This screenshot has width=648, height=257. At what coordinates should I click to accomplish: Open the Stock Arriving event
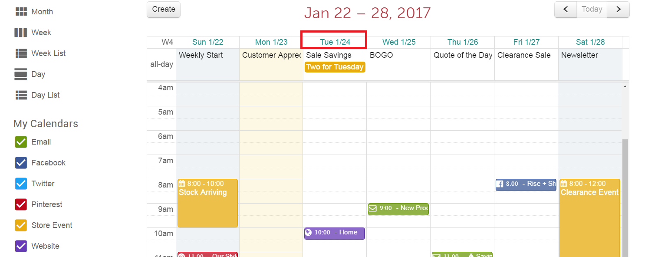coord(207,204)
